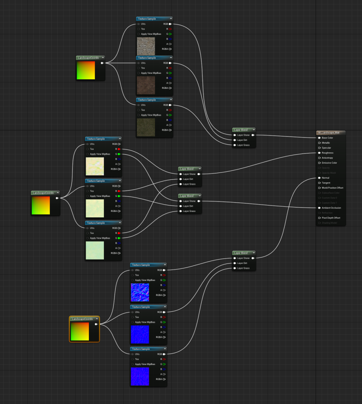The height and width of the screenshot is (404, 362).
Task: Click gradient preview on the highlighted LandscapeCoords node
Action: [79, 331]
